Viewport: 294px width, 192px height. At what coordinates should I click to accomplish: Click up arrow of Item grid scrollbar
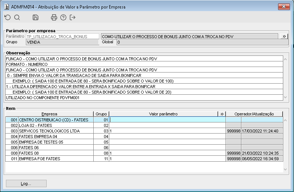(285, 120)
